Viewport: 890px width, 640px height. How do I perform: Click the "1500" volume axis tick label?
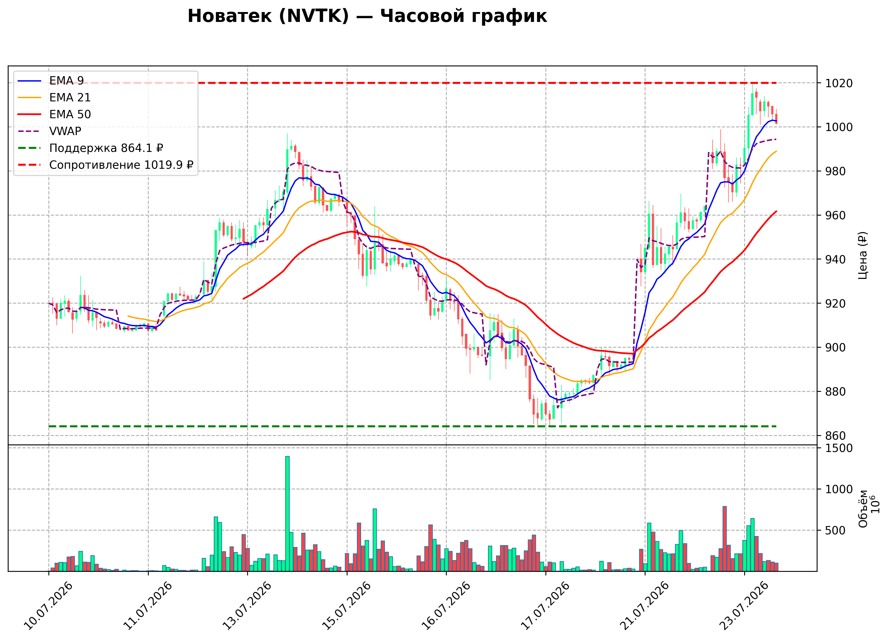(x=839, y=448)
